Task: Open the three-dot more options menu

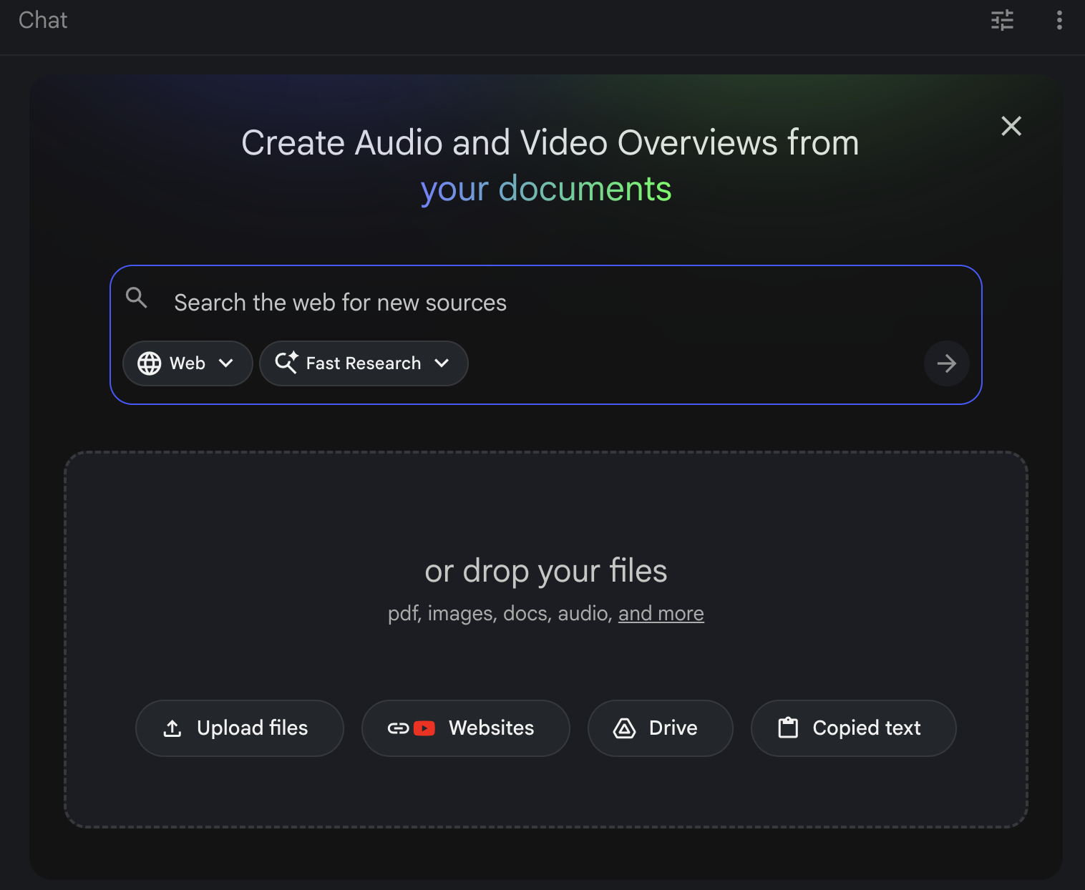Action: coord(1059,20)
